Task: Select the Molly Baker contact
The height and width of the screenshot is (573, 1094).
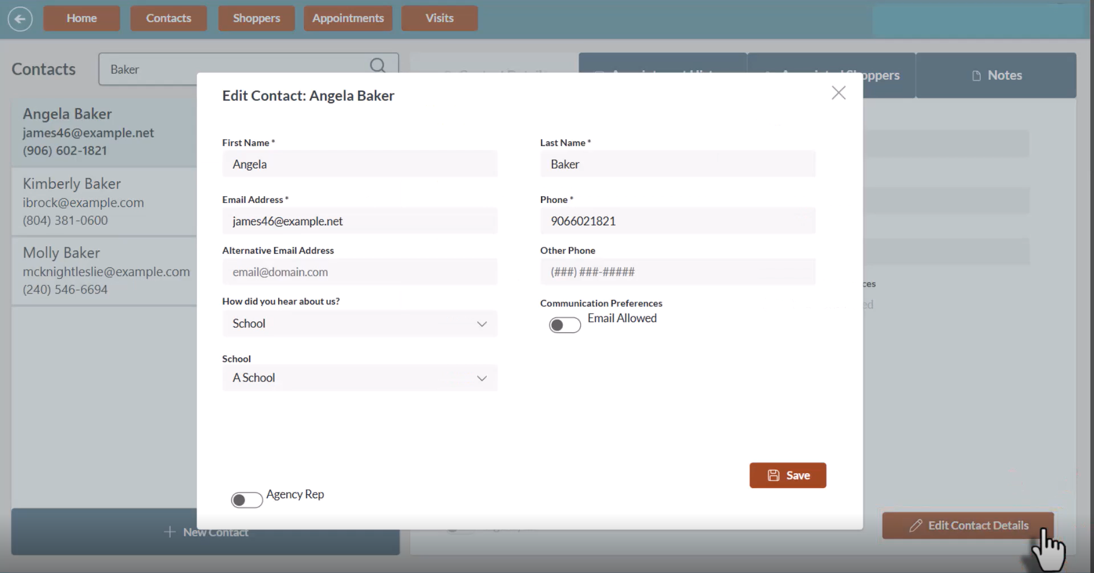Action: tap(104, 271)
